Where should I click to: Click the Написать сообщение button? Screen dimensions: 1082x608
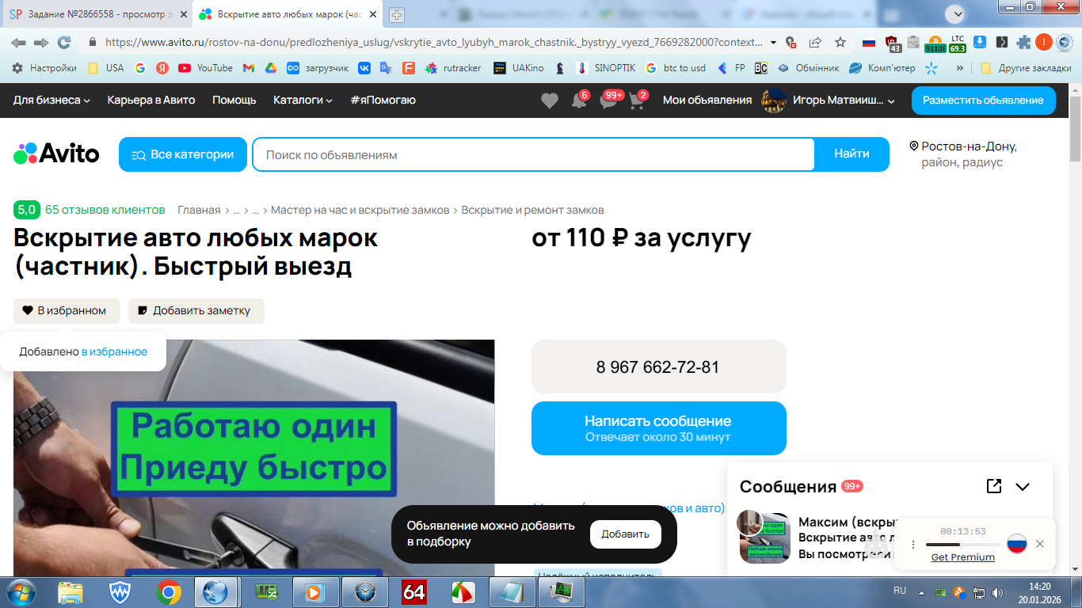click(659, 428)
